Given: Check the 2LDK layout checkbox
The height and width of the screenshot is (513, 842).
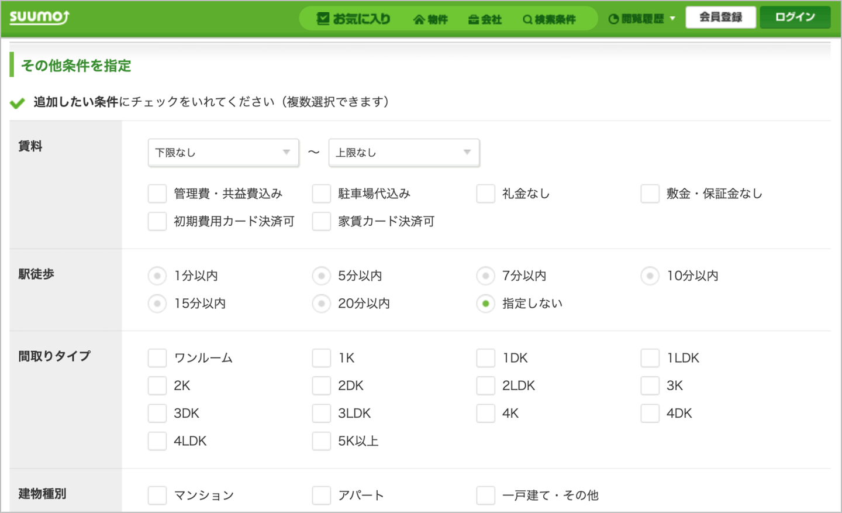Looking at the screenshot, I should click(x=486, y=385).
